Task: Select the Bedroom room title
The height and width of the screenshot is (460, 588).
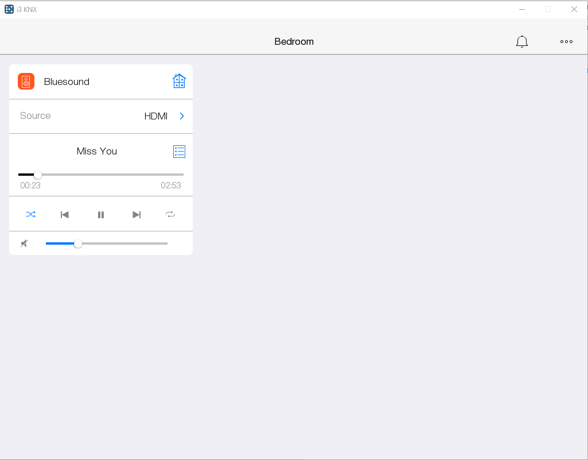Action: point(294,41)
